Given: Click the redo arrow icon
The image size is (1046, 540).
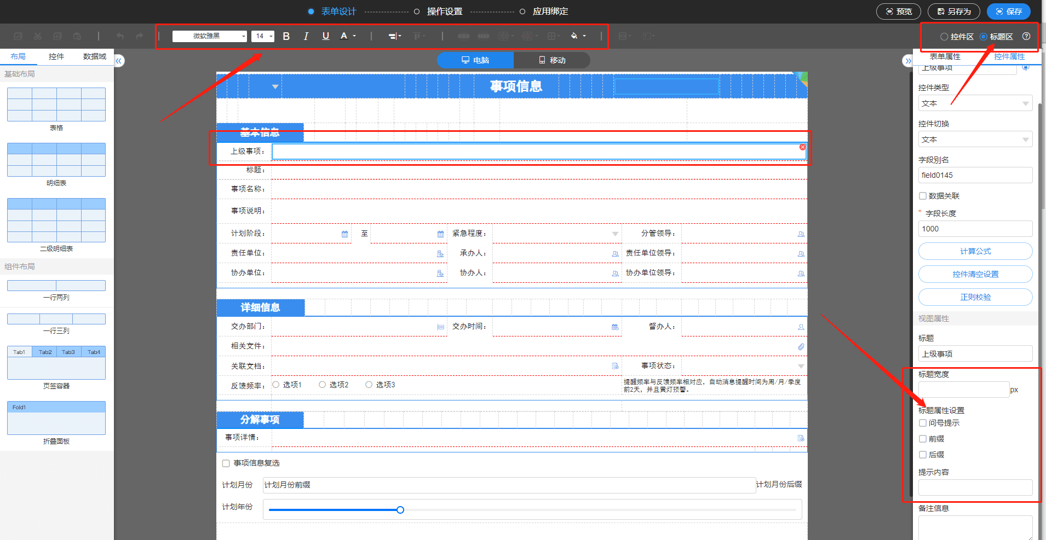Looking at the screenshot, I should coord(140,36).
